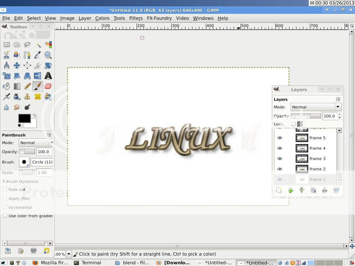This screenshot has height=266, width=355.
Task: Select the Measure compass tool
Action: [x=7, y=65]
